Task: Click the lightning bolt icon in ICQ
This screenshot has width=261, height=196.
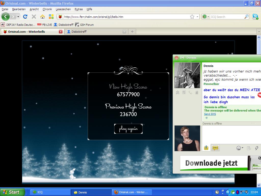Action: [257, 148]
